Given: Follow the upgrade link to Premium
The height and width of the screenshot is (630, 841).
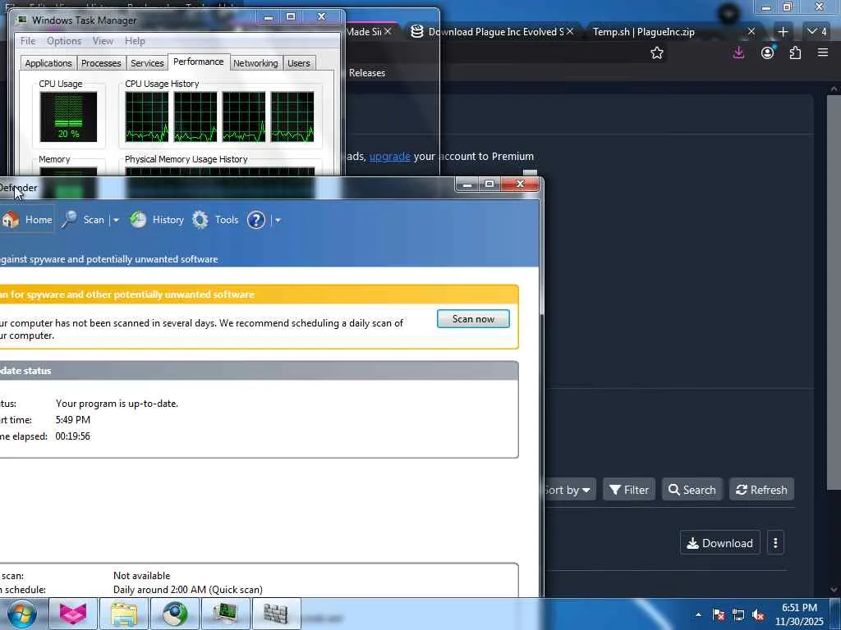Looking at the screenshot, I should [x=390, y=157].
